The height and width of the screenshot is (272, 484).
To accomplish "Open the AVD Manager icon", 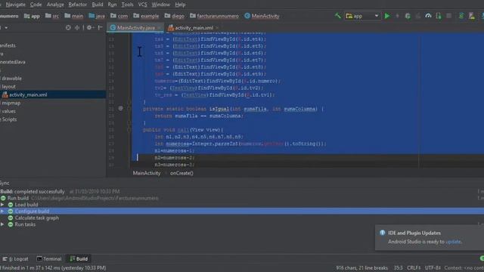I will pyautogui.click(x=472, y=16).
